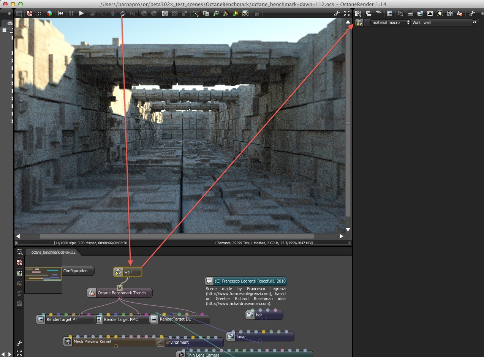Click the RenderTarget PT node

click(x=62, y=319)
